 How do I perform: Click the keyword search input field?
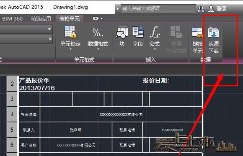point(158,8)
